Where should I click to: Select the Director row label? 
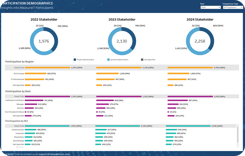click(20, 108)
